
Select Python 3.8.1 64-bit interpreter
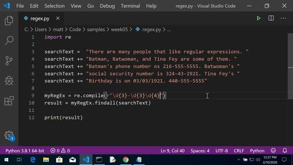pyautogui.click(x=25, y=151)
